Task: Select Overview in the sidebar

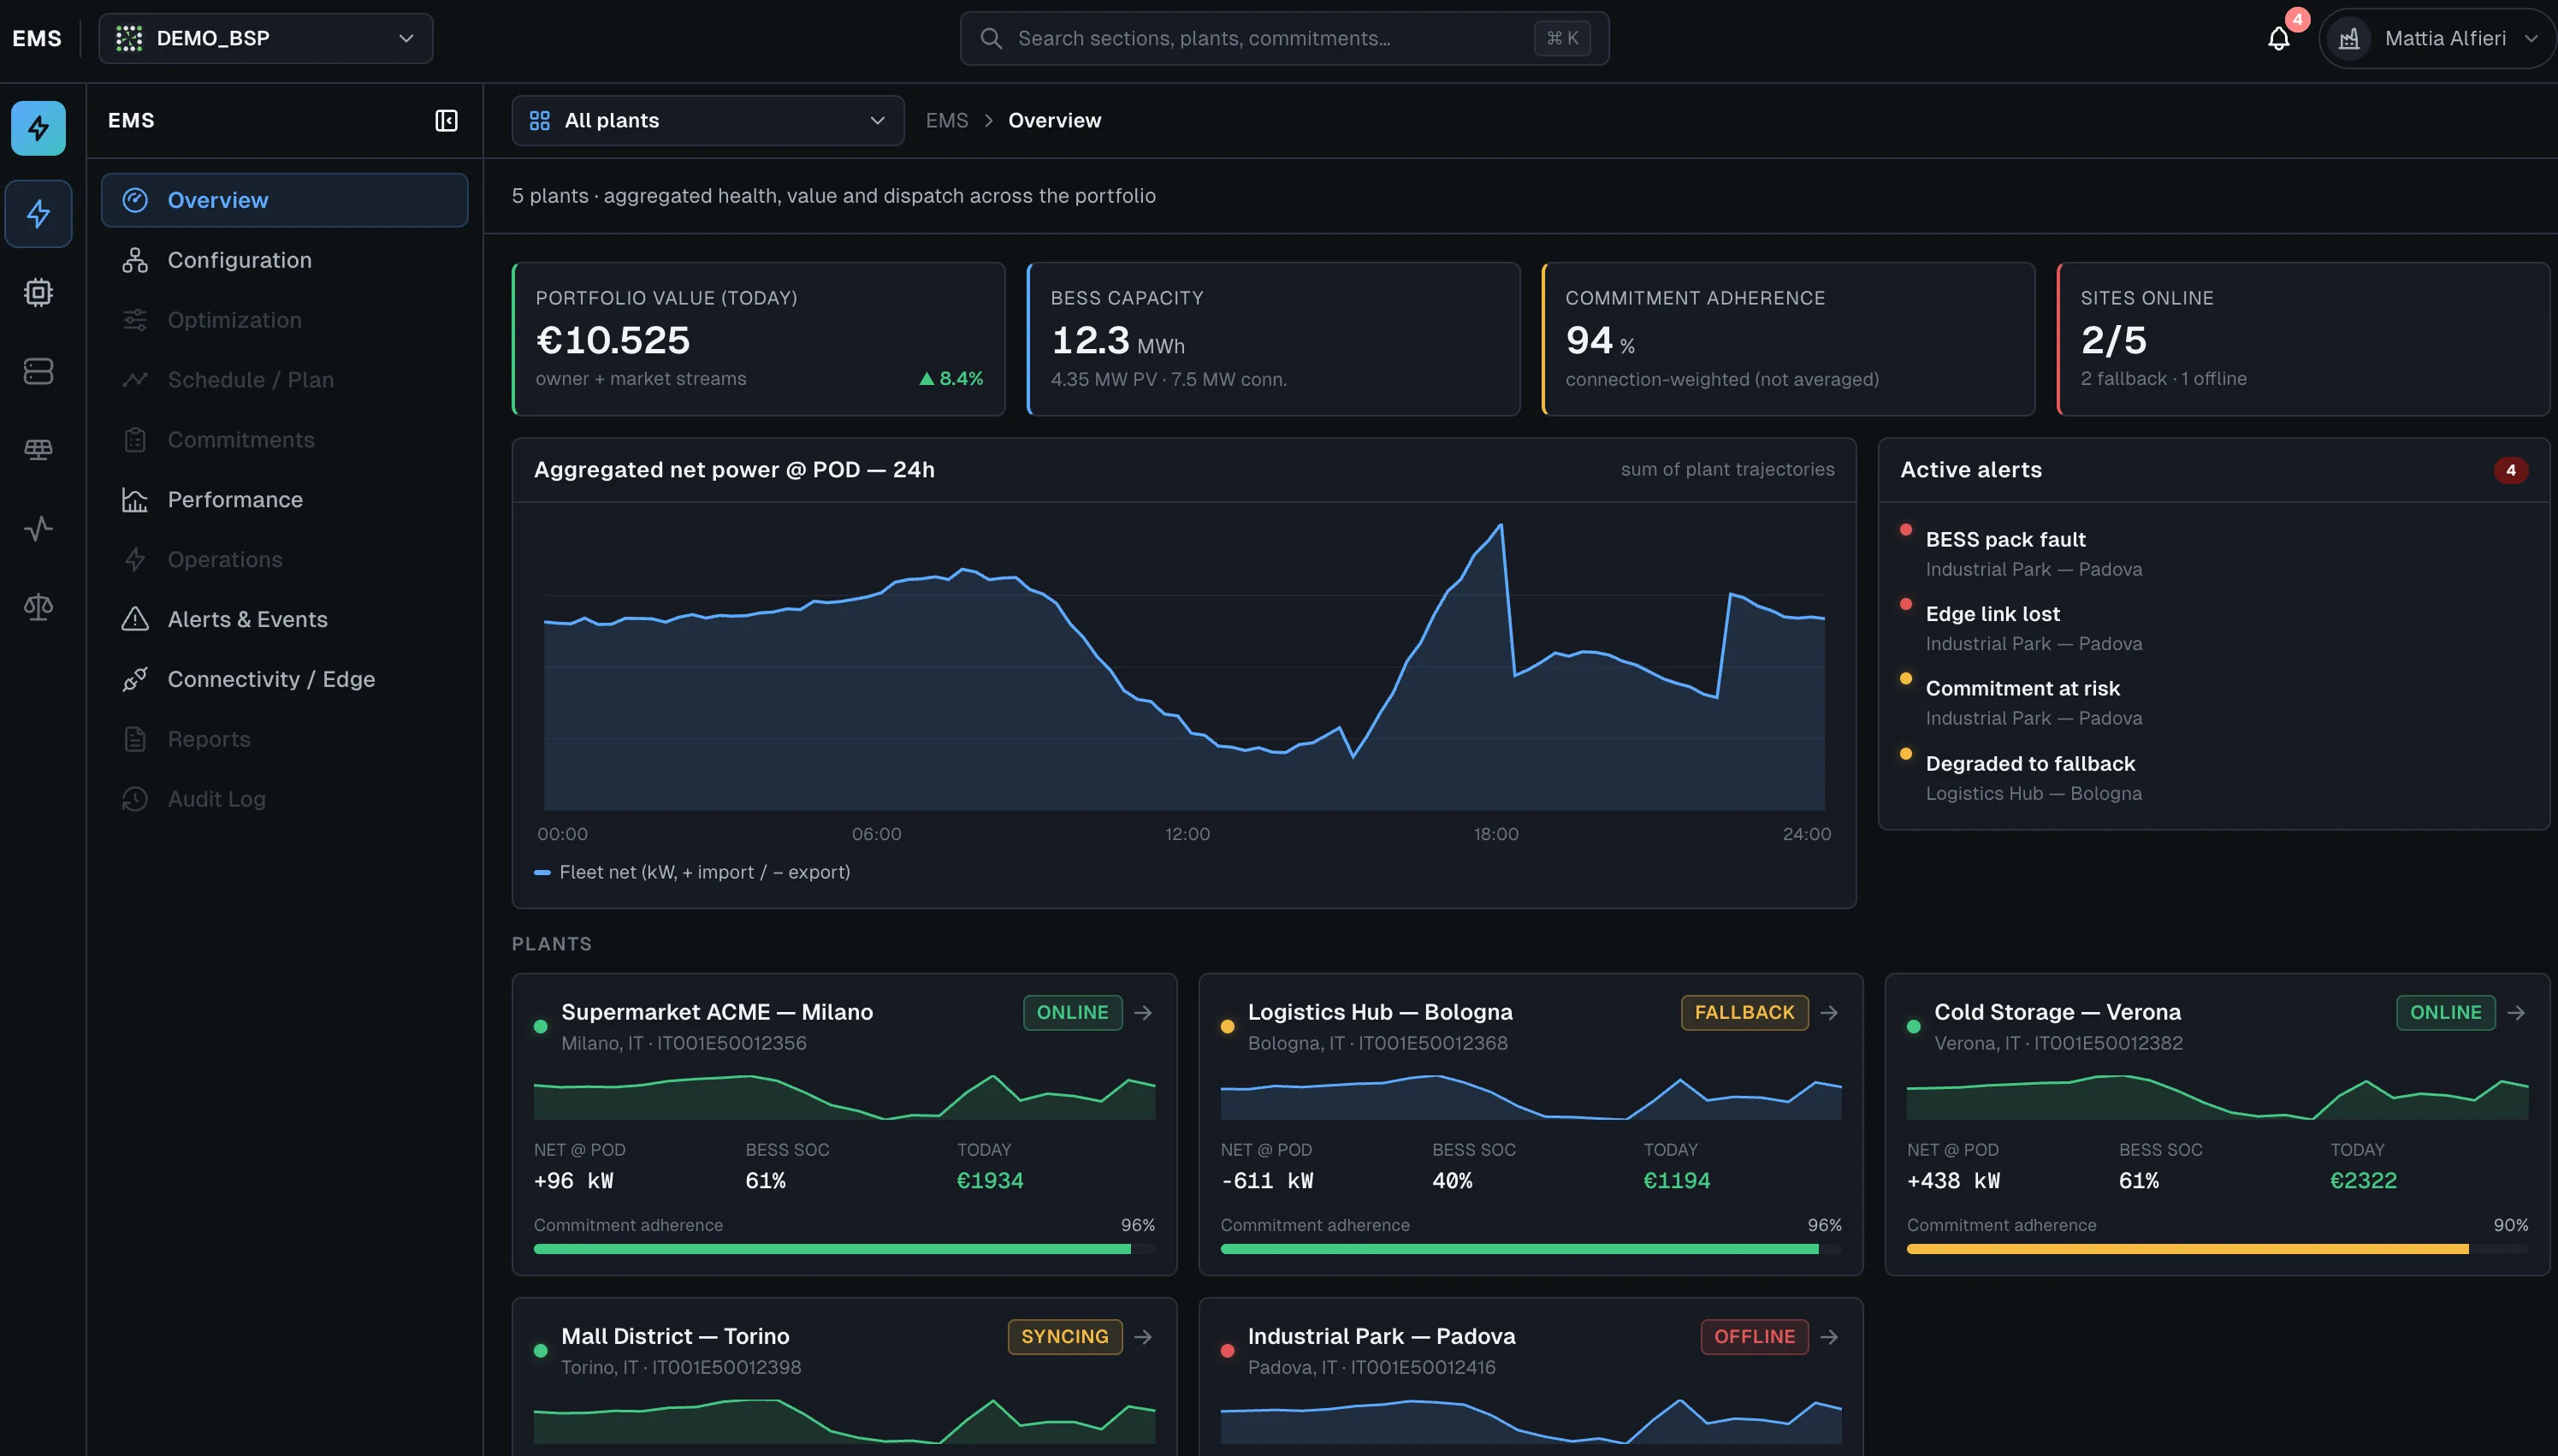Action: 284,200
